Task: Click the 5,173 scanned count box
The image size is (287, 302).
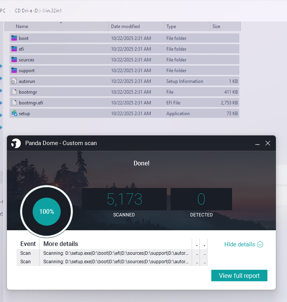Action: [x=124, y=199]
